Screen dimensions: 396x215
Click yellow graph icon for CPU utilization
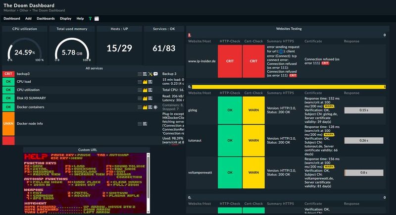click(x=145, y=90)
